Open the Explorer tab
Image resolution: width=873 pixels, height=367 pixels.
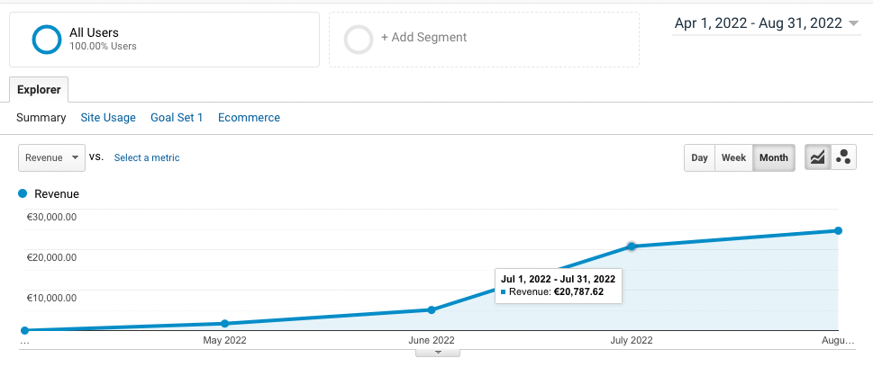pyautogui.click(x=39, y=90)
